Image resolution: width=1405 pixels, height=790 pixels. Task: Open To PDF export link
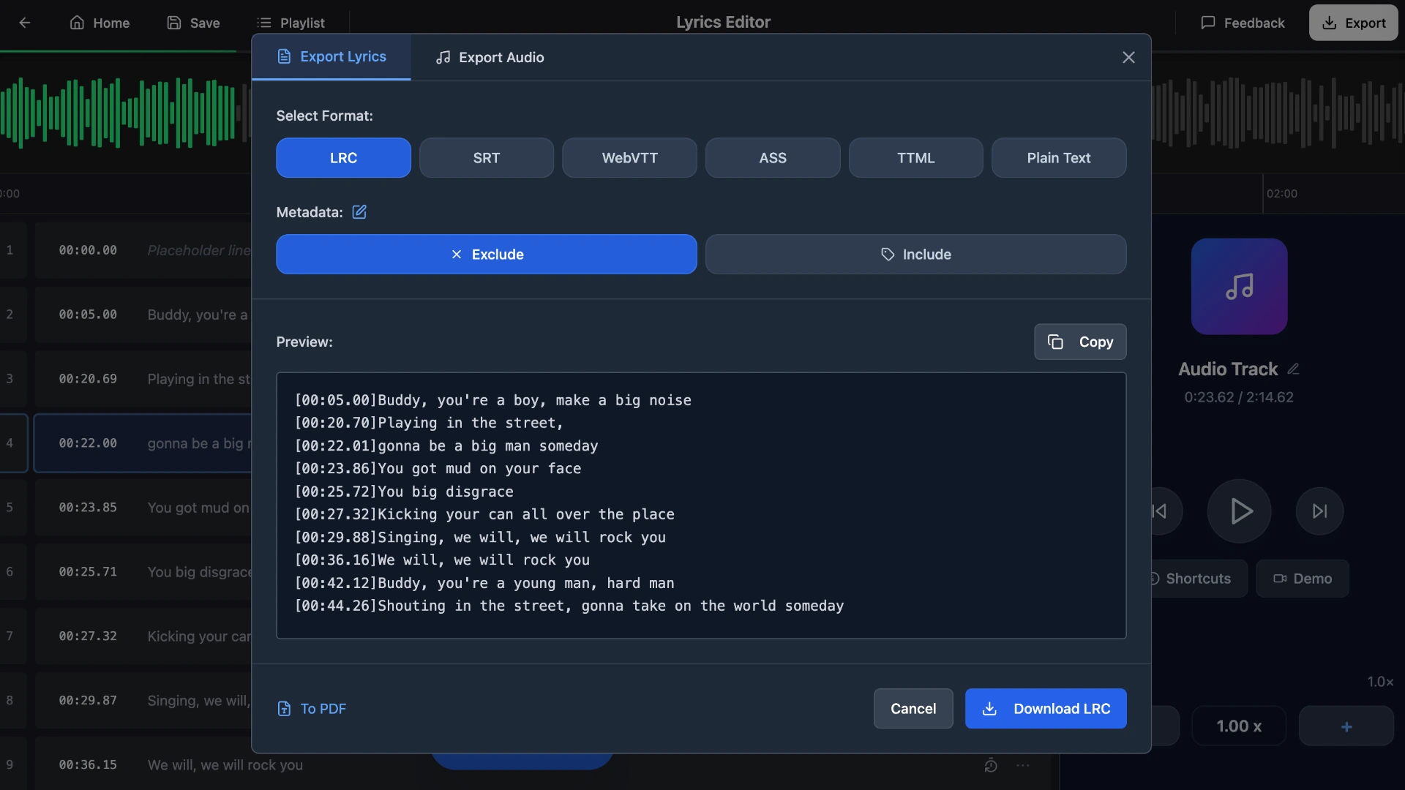point(312,708)
